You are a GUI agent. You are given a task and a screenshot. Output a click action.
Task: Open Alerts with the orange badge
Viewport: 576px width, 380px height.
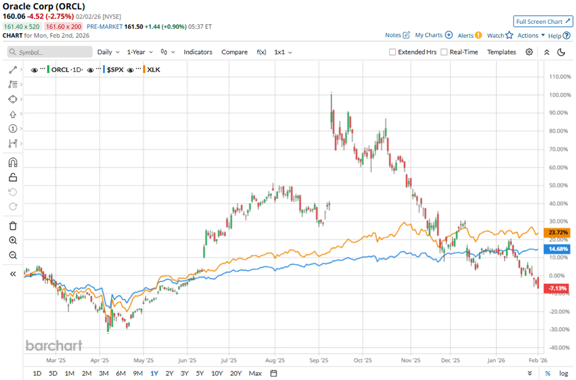pos(479,35)
